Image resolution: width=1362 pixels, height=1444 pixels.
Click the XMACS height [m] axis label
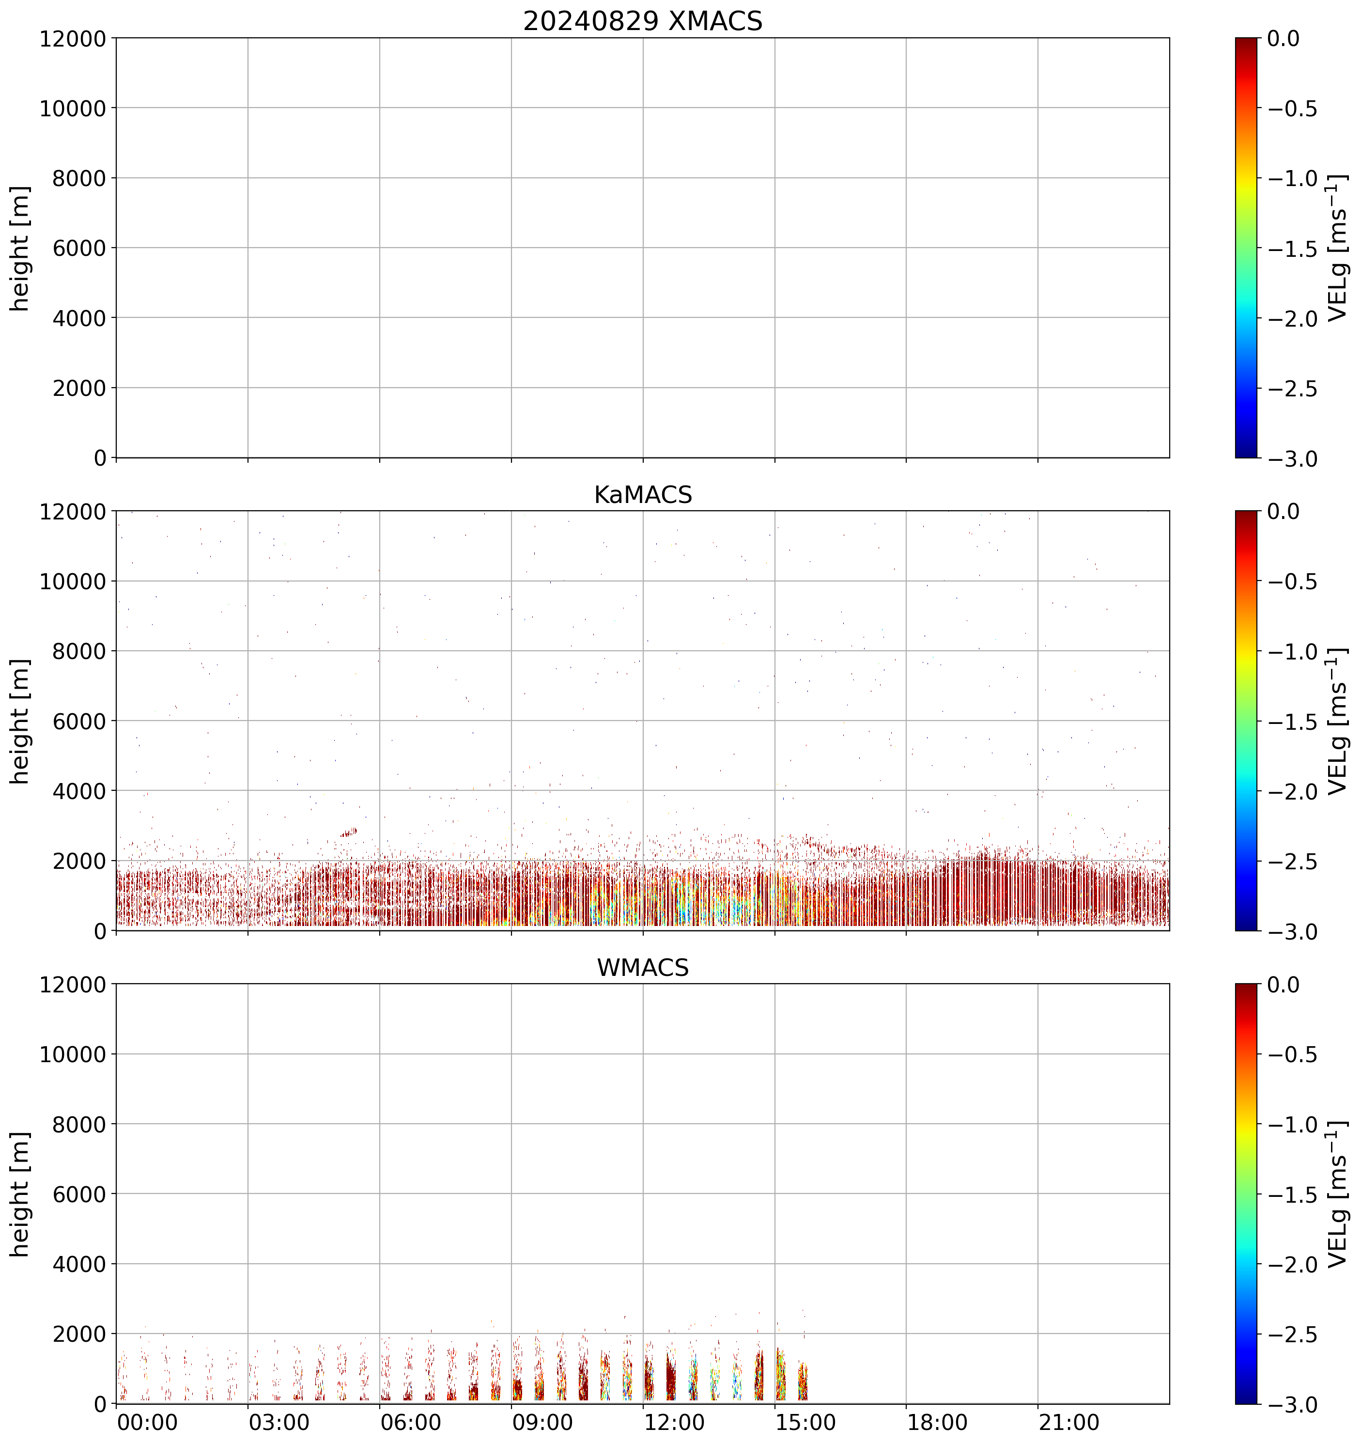pos(20,249)
